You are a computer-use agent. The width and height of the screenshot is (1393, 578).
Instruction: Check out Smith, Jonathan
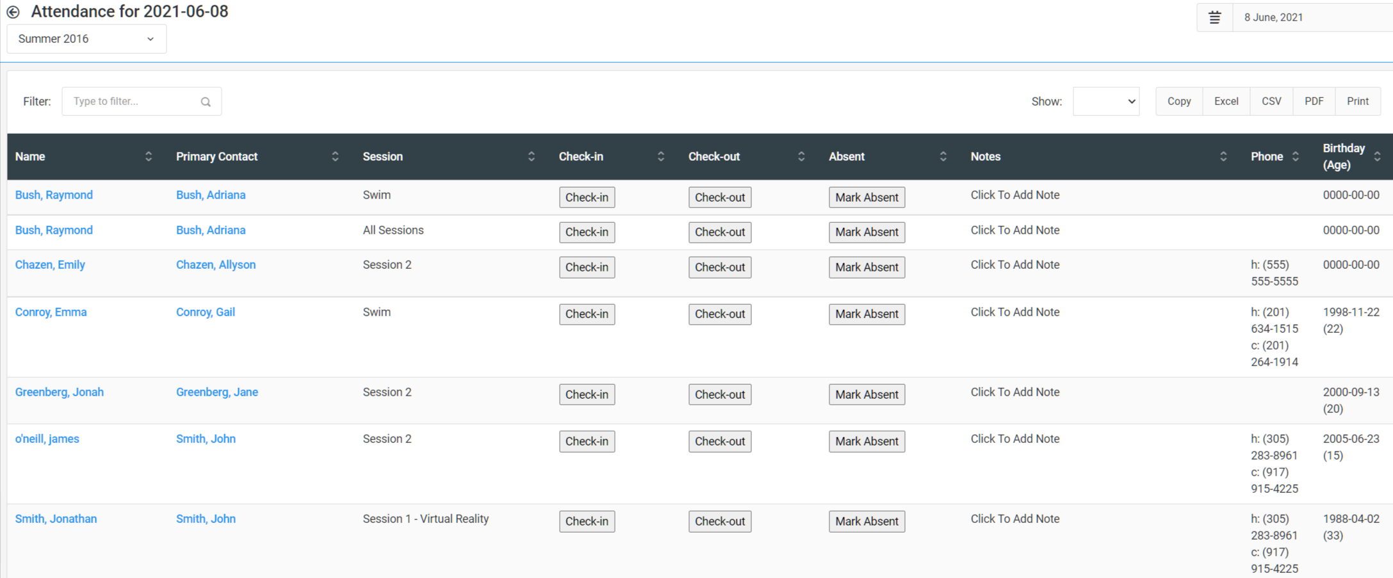720,522
